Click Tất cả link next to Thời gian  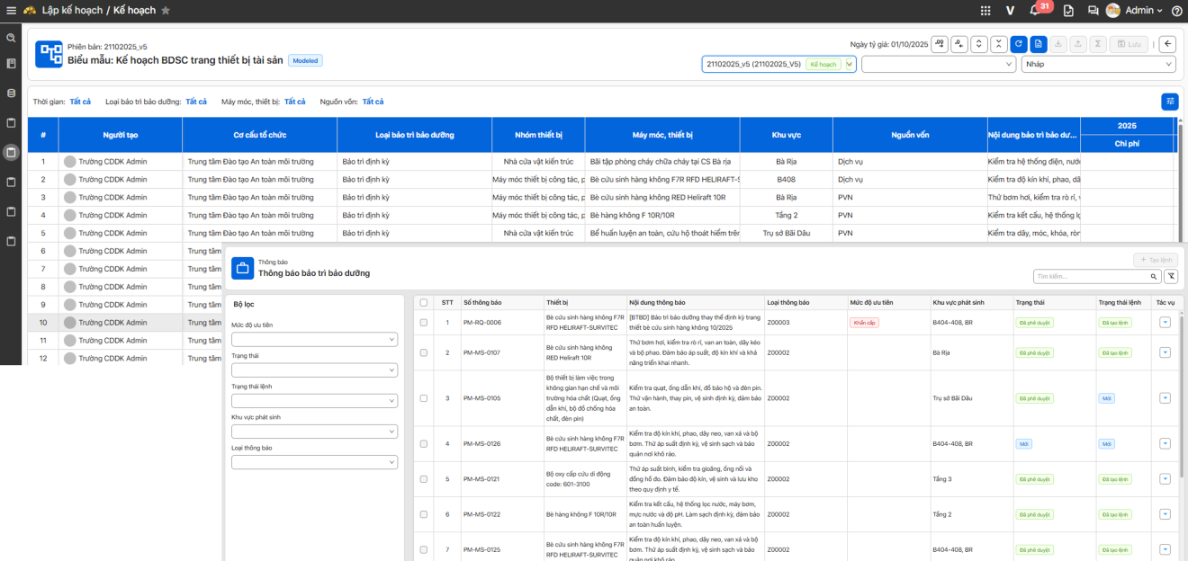point(80,102)
